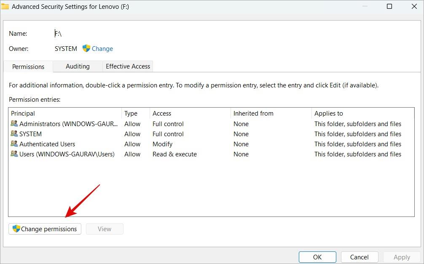The height and width of the screenshot is (264, 424).
Task: Sort by the Type column header
Action: [135, 113]
